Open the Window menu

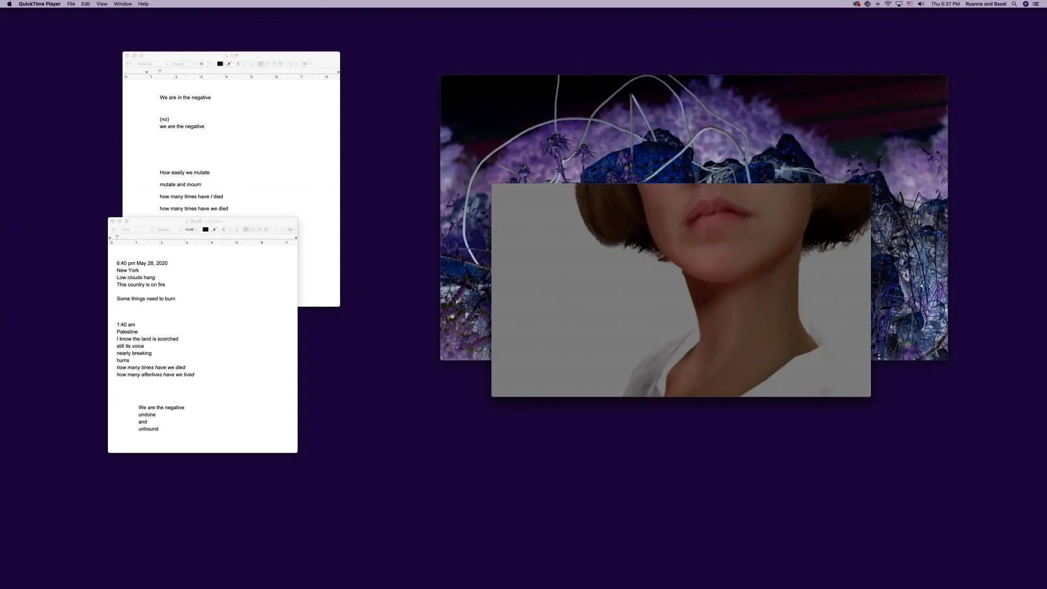[x=123, y=4]
